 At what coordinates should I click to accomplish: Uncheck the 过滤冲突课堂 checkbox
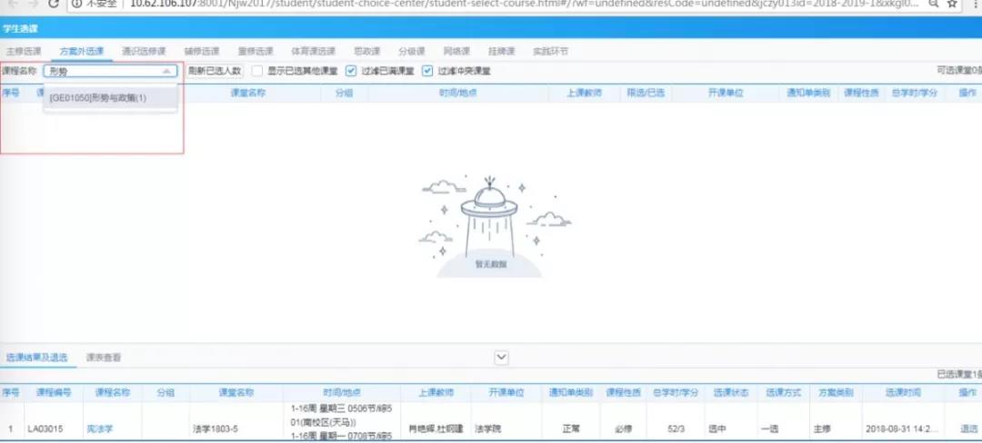pos(427,71)
